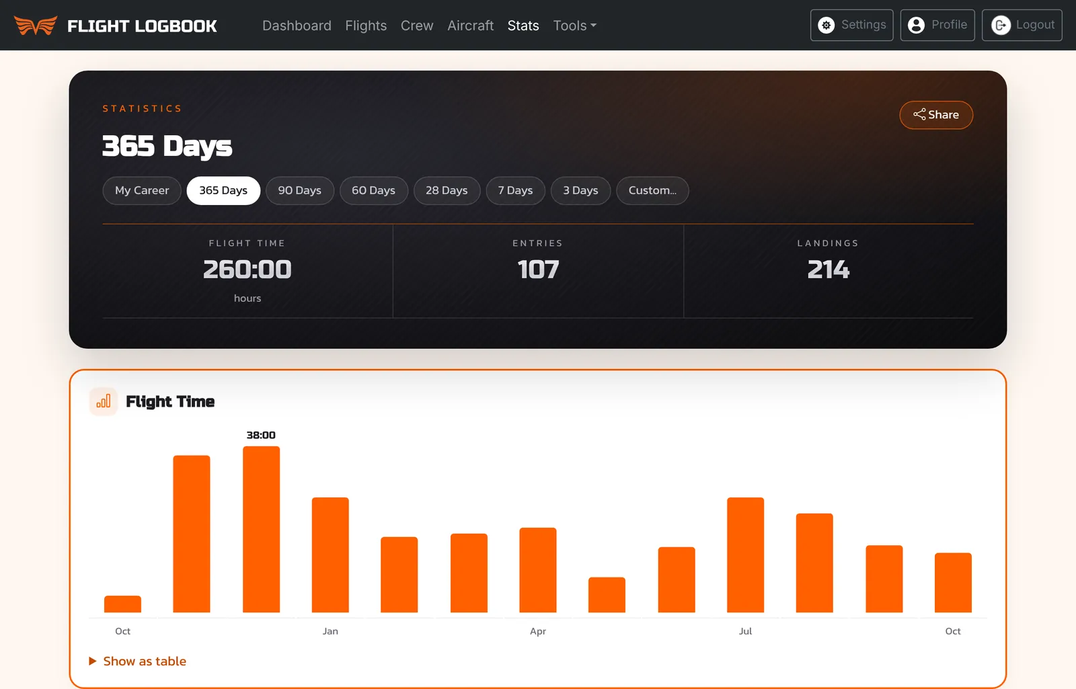Viewport: 1076px width, 689px height.
Task: Click the January bar in chart
Action: click(330, 555)
